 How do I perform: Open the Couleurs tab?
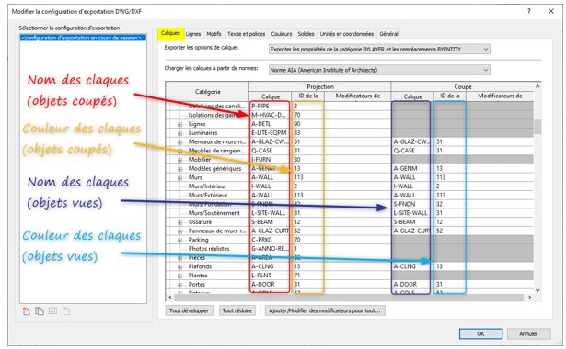pos(282,34)
